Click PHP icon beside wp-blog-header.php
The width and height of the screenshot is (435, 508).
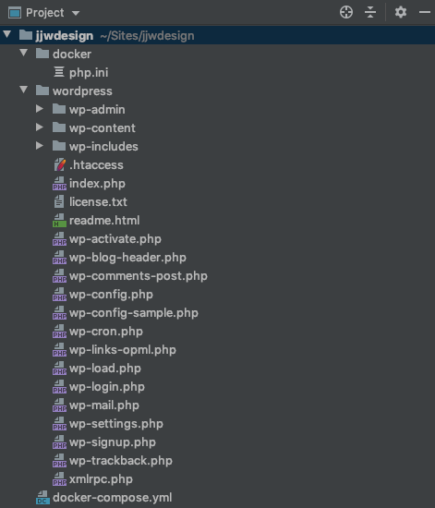(x=60, y=258)
